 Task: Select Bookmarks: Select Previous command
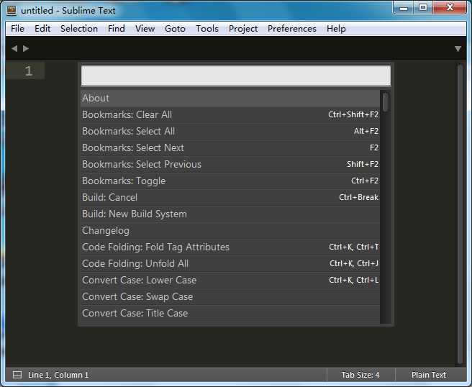pyautogui.click(x=230, y=164)
